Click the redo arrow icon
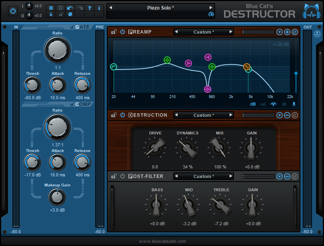 (x=80, y=8)
